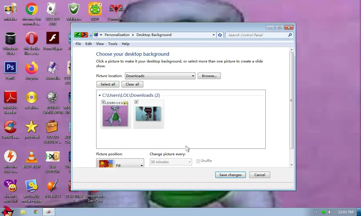The width and height of the screenshot is (361, 216).
Task: Click the « breadcrumb chevron in address bar
Action: point(101,35)
